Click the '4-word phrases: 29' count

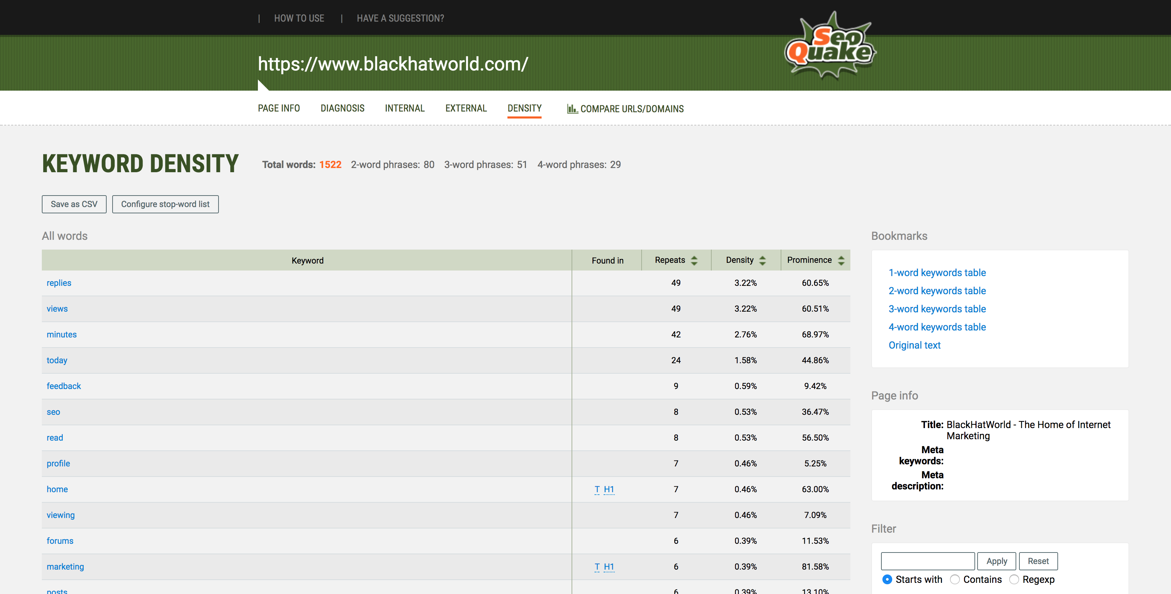point(579,165)
